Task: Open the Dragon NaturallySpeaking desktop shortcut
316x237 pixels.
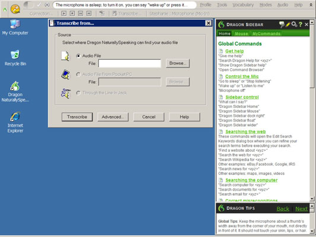Action: point(15,91)
